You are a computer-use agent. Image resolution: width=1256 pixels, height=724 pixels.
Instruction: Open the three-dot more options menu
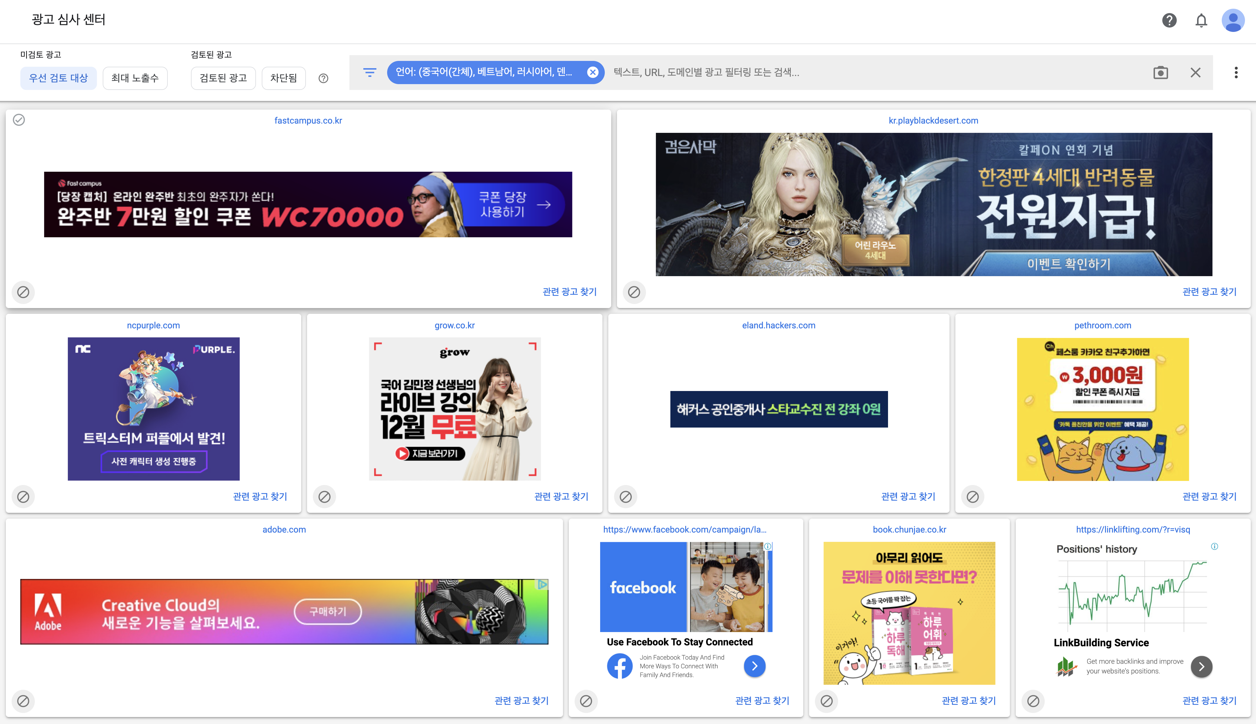(1236, 73)
